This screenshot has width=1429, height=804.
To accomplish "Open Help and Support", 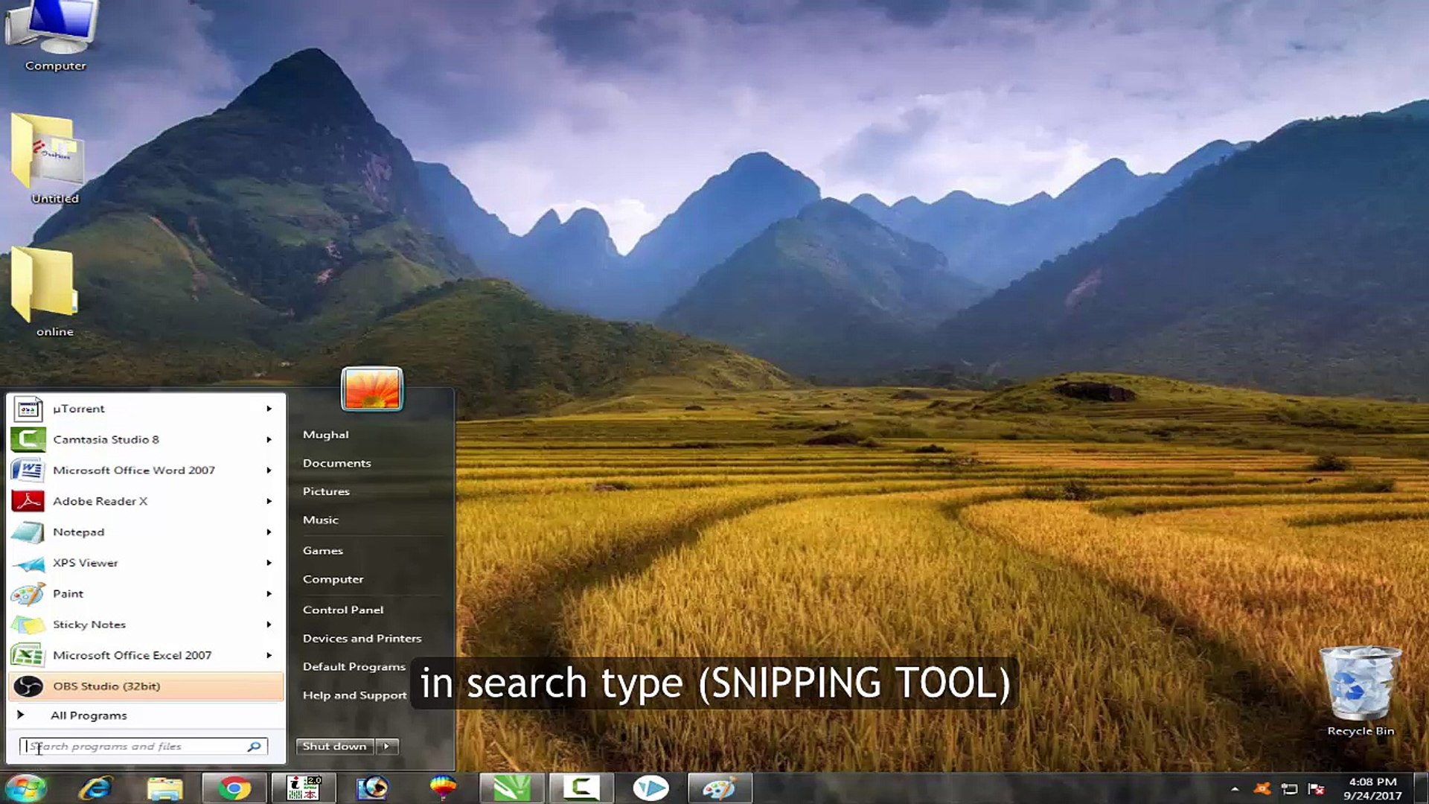I will point(354,695).
